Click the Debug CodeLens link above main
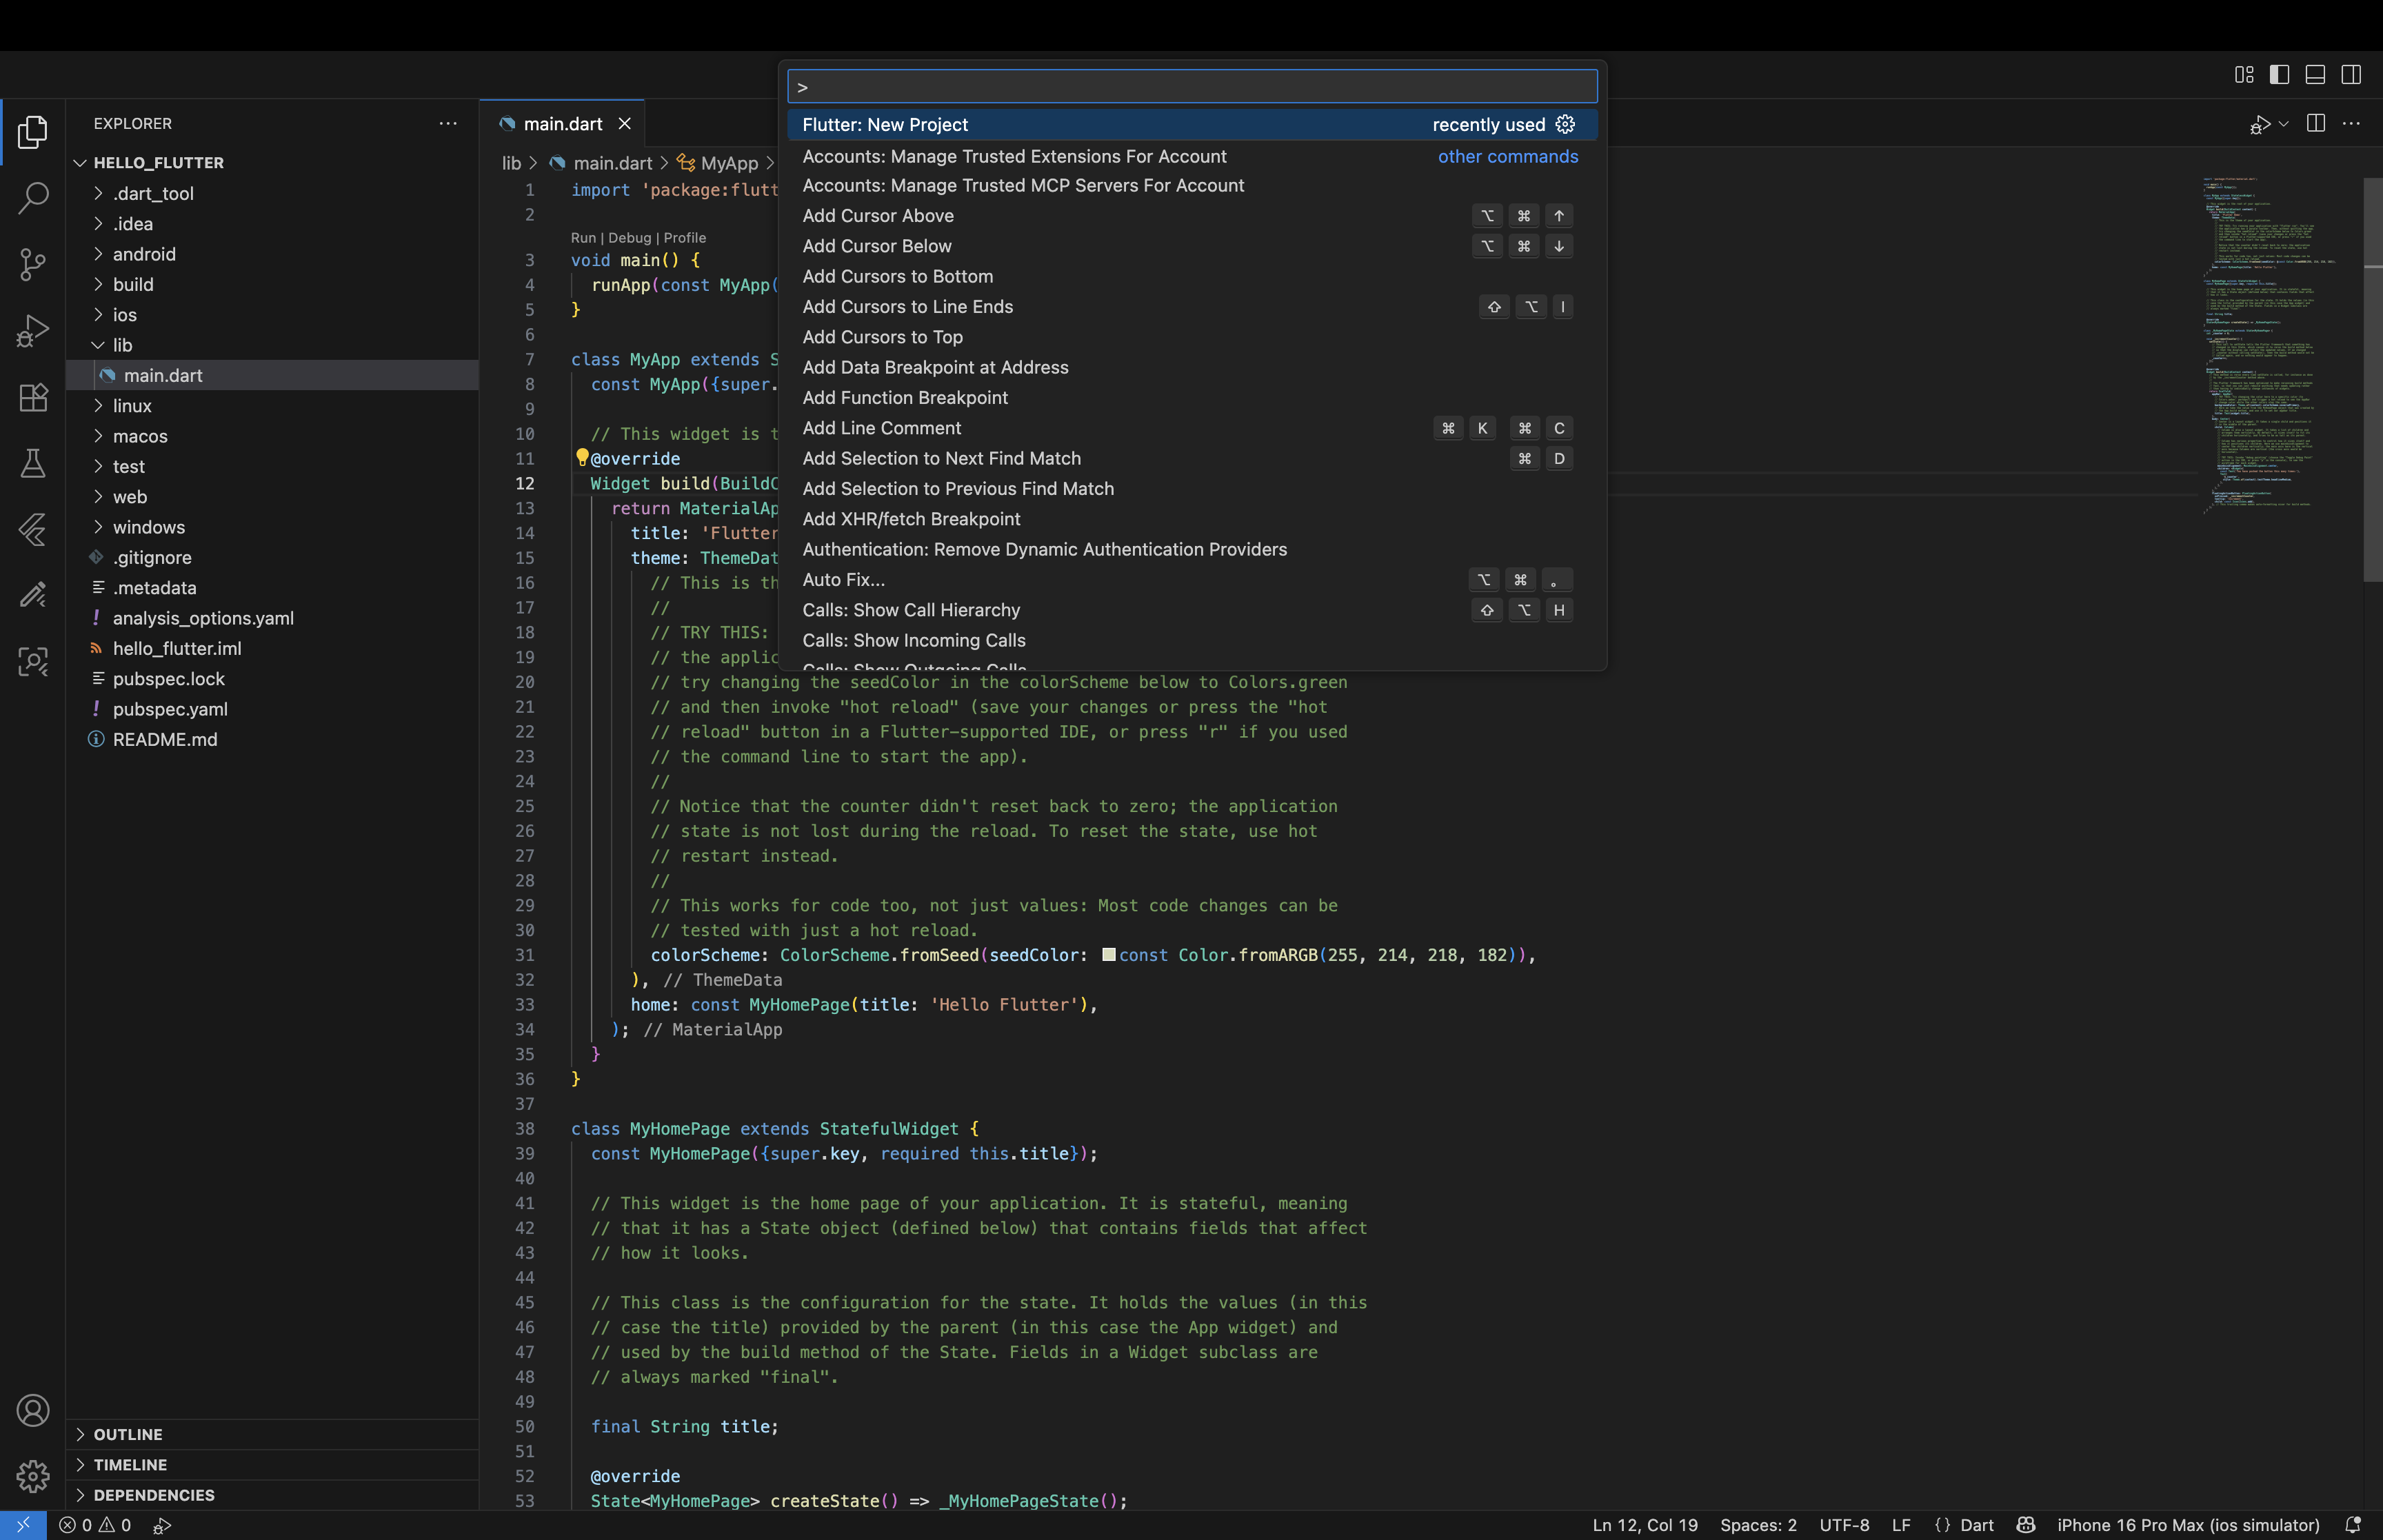This screenshot has height=1540, width=2383. click(x=629, y=238)
